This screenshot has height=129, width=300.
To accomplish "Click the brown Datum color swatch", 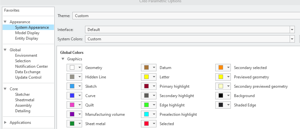I will [x=146, y=68].
